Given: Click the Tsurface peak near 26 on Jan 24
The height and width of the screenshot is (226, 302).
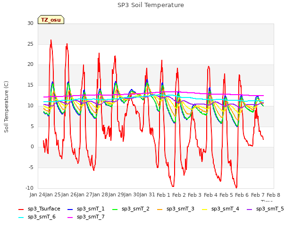Looking at the screenshot, I should point(51,40).
